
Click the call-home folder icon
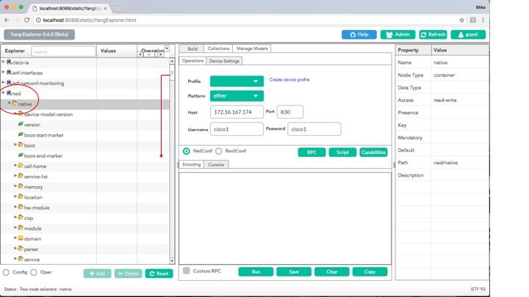pyautogui.click(x=21, y=166)
